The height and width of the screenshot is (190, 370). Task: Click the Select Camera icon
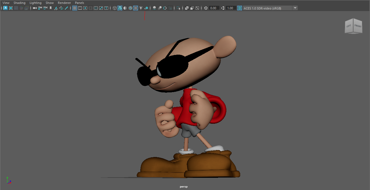click(35, 8)
